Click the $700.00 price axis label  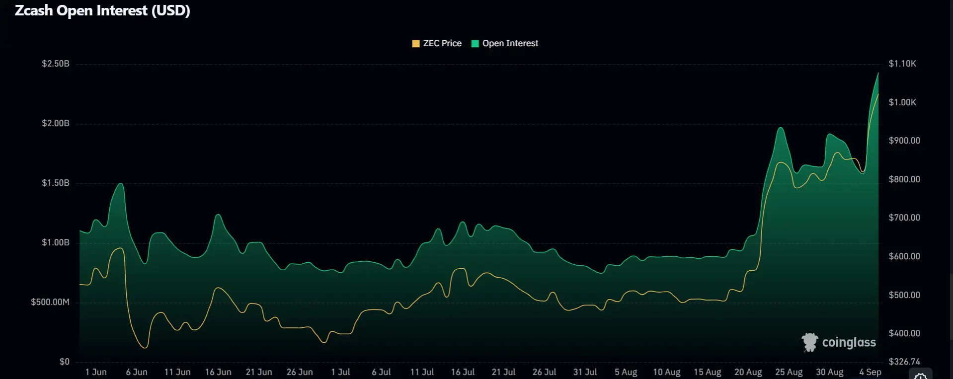pos(904,218)
